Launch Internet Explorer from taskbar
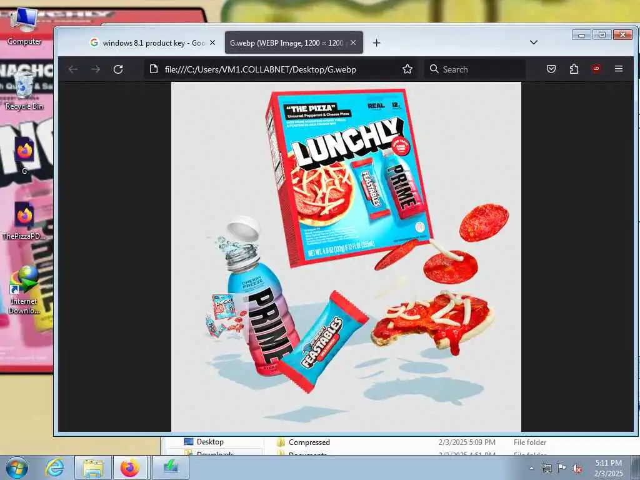The height and width of the screenshot is (480, 640). [x=54, y=467]
